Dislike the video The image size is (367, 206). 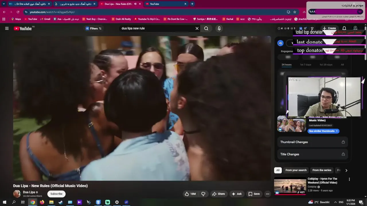pyautogui.click(x=203, y=194)
